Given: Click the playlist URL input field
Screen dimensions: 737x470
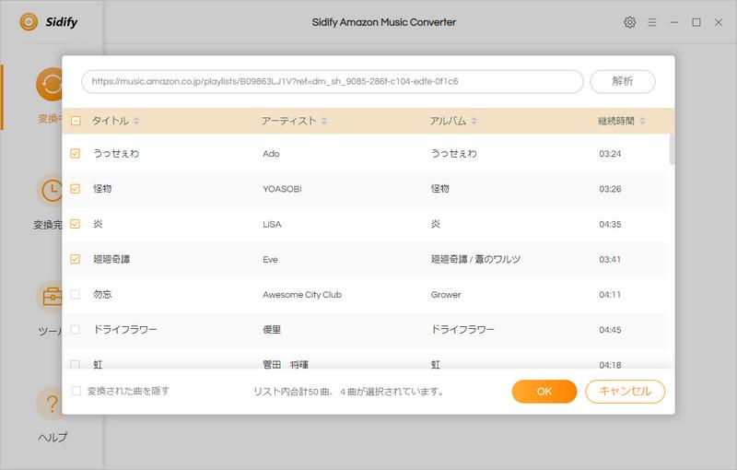Looking at the screenshot, I should [333, 81].
